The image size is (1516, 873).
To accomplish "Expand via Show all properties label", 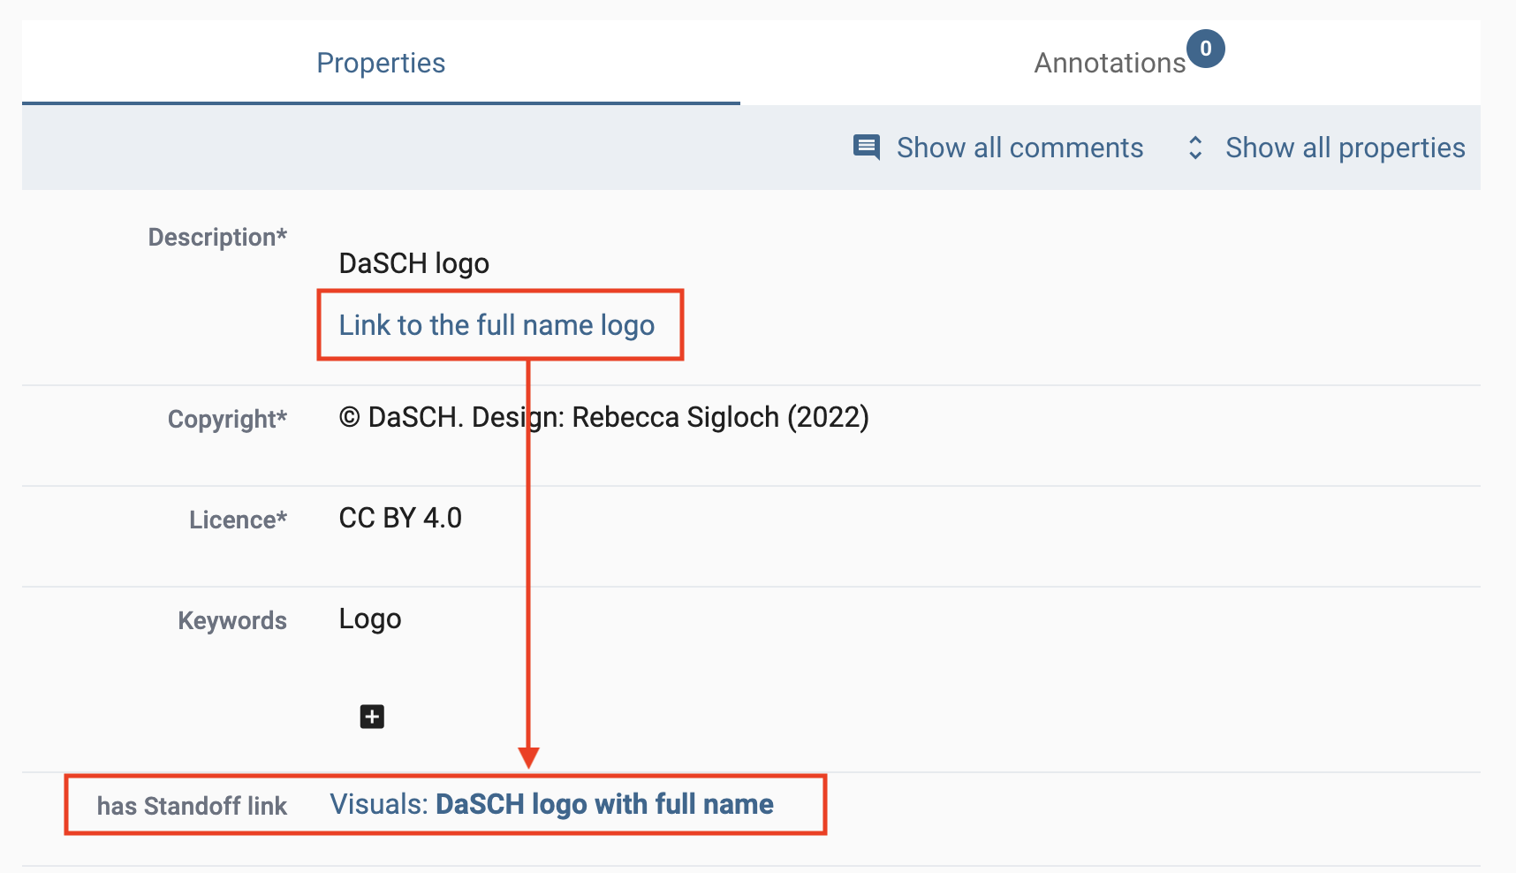I will click(1345, 148).
